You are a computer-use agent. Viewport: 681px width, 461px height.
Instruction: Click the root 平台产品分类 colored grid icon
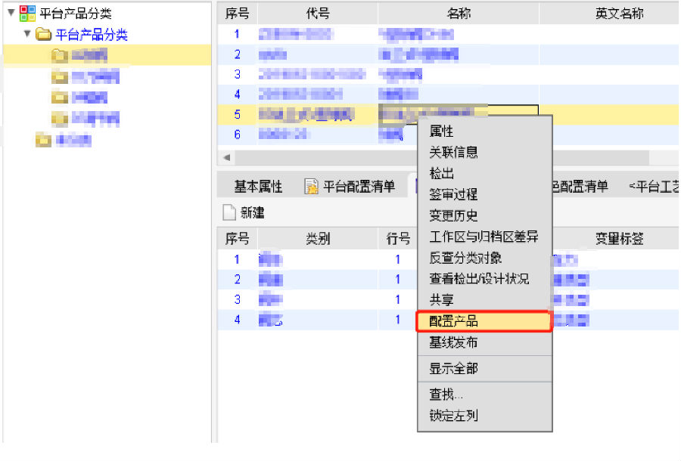pyautogui.click(x=27, y=14)
